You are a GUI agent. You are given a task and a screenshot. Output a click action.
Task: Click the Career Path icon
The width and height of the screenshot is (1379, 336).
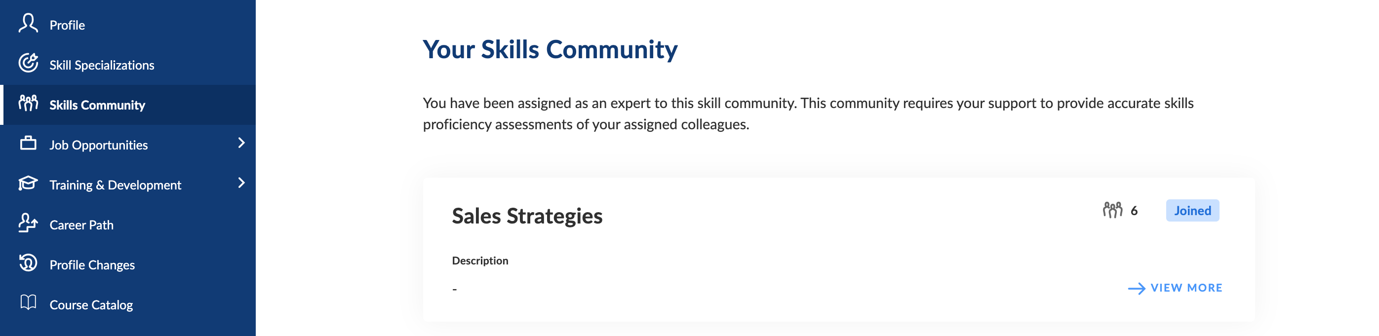28,223
